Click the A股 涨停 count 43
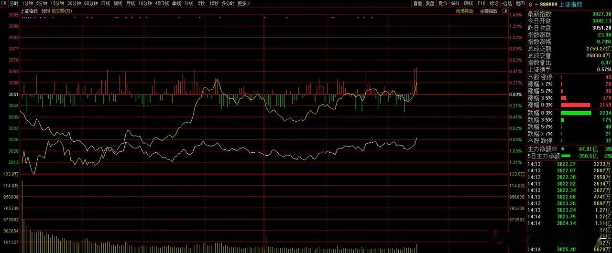The width and height of the screenshot is (612, 253). [608, 77]
